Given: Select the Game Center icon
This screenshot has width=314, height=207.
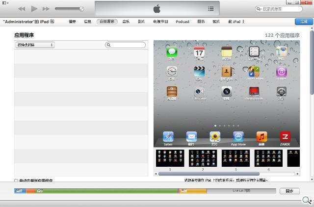Looking at the screenshot, I should point(254,72).
